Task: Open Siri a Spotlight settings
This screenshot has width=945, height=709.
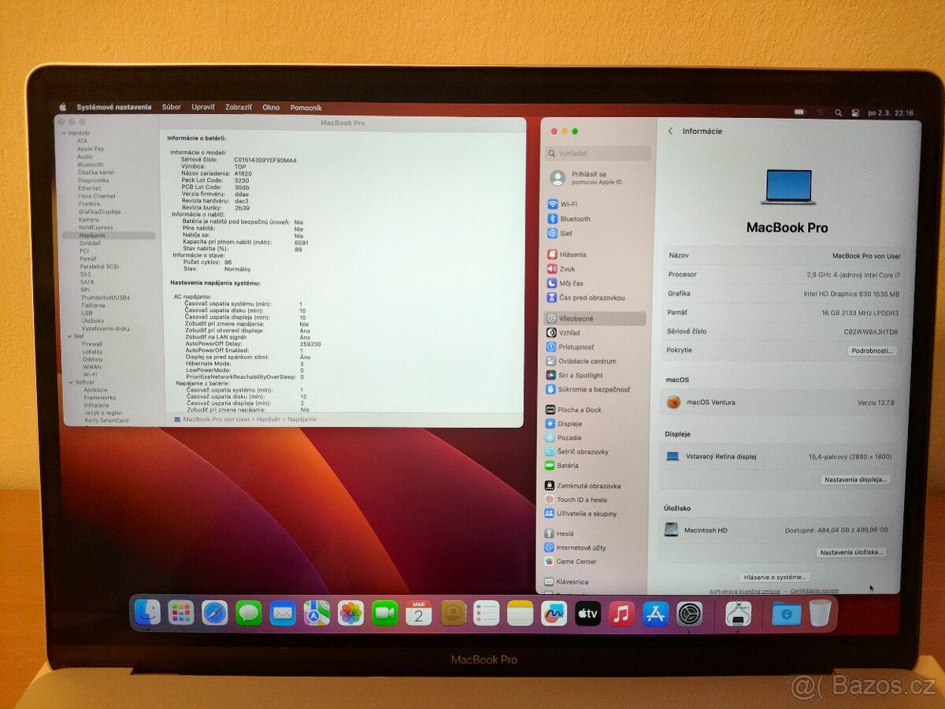Action: tap(580, 375)
